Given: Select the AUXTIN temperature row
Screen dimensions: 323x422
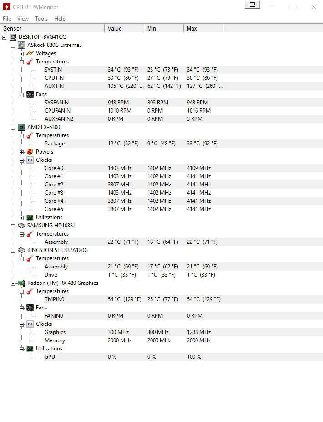Looking at the screenshot, I should [x=183, y=86].
